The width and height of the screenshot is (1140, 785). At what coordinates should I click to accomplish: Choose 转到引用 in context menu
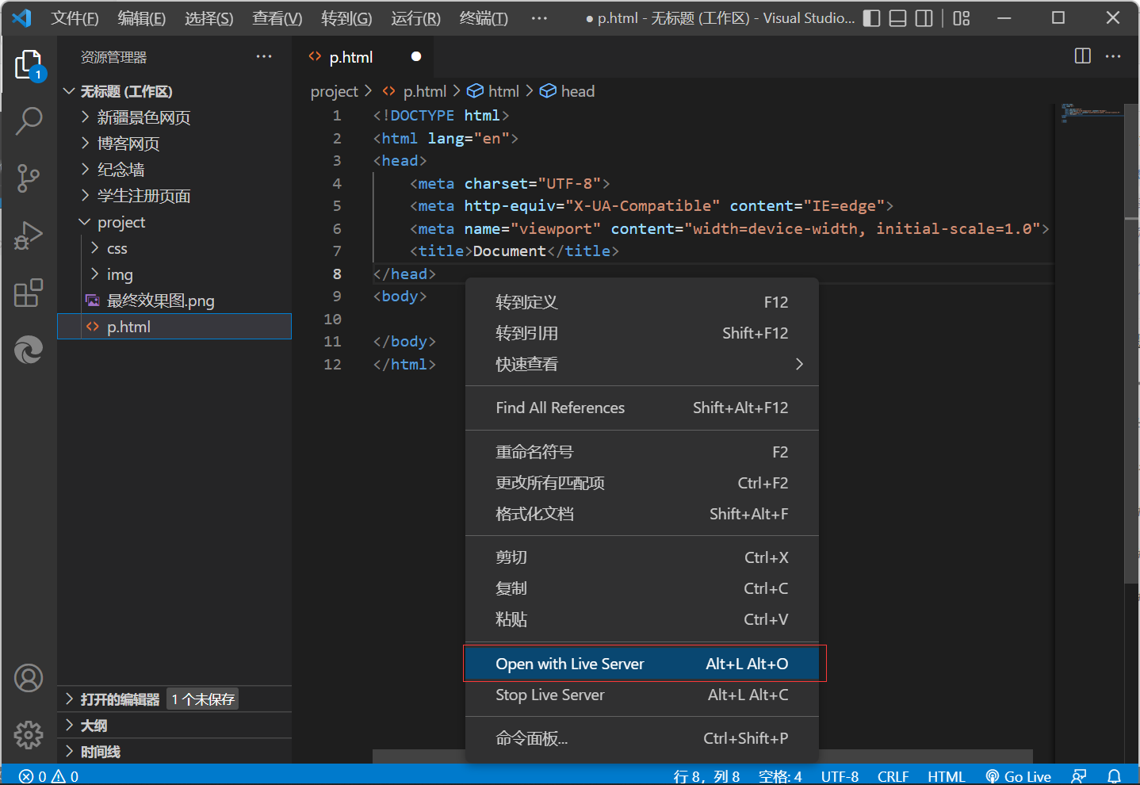(x=642, y=333)
